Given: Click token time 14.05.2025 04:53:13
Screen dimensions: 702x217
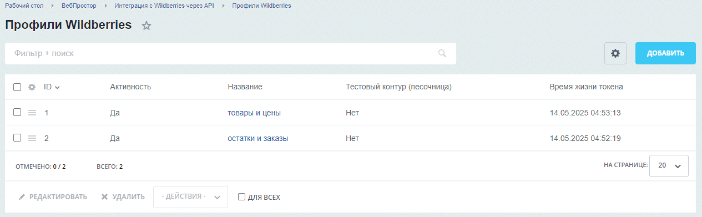Looking at the screenshot, I should (585, 113).
